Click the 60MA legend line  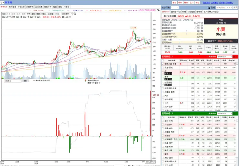tap(94, 11)
